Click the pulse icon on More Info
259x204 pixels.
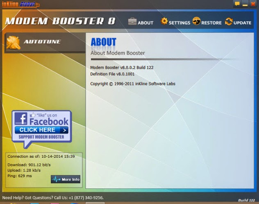(56, 179)
